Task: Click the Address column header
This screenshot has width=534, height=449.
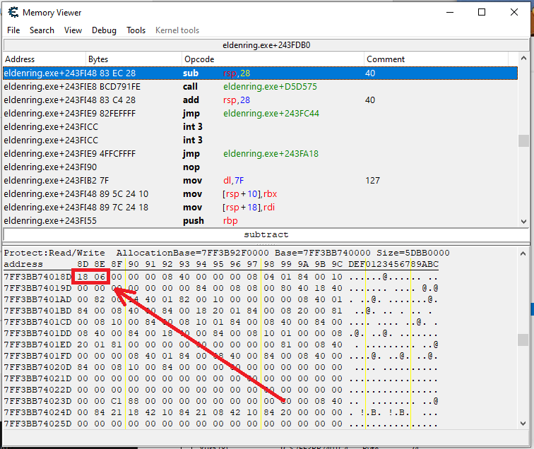Action: (x=44, y=59)
